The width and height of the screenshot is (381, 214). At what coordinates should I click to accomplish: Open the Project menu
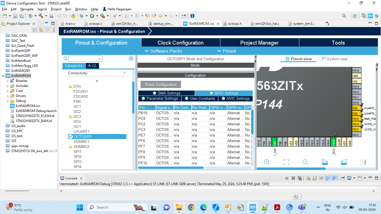click(56, 9)
